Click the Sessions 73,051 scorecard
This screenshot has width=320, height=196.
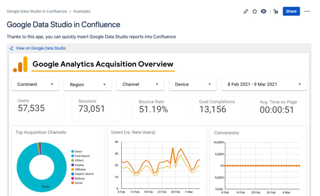99,108
